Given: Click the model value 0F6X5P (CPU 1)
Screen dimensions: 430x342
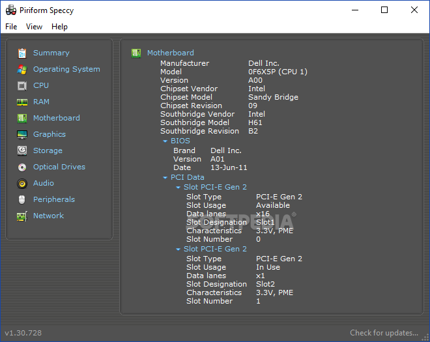Looking at the screenshot, I should point(278,72).
